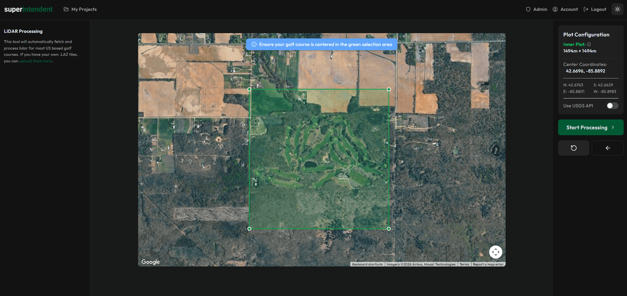Open the Inner Plot info tooltip icon

(589, 44)
